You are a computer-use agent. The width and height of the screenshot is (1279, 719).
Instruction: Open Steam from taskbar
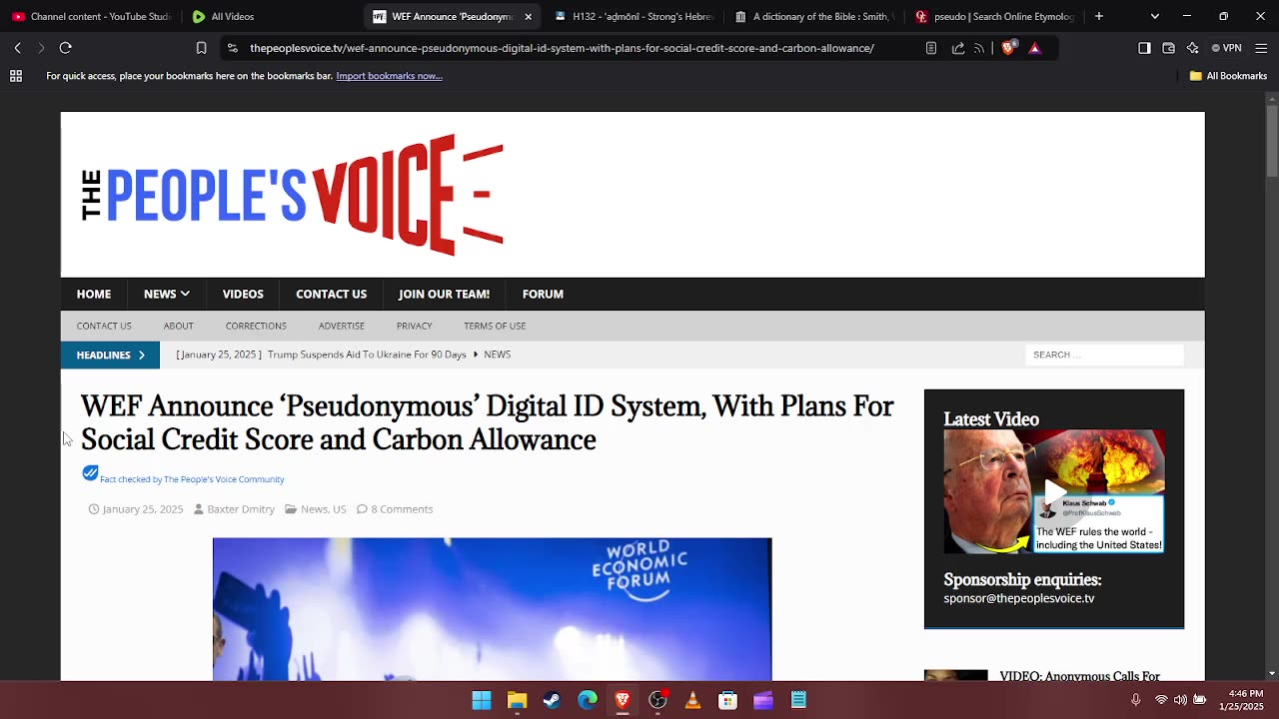[552, 700]
